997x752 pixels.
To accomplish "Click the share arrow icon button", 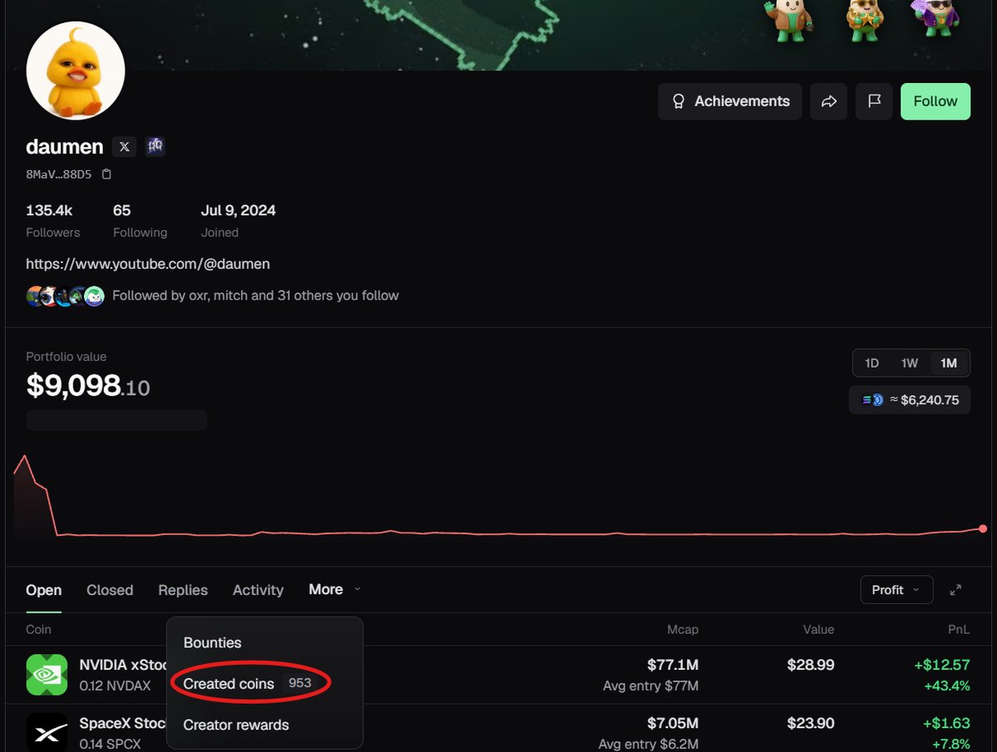I will (828, 101).
